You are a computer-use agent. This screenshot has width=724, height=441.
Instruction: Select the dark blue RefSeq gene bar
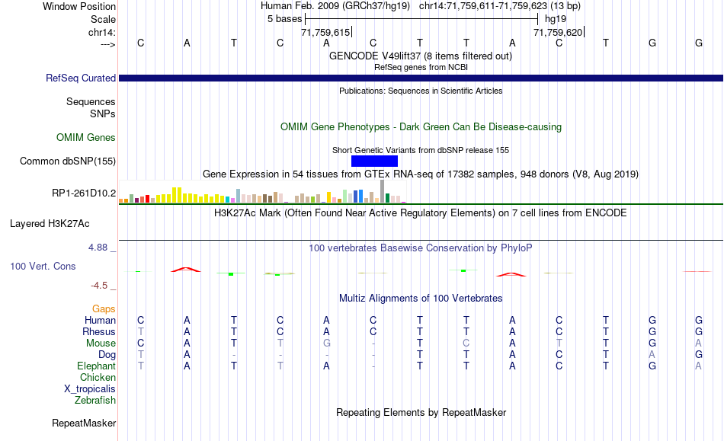coord(421,78)
